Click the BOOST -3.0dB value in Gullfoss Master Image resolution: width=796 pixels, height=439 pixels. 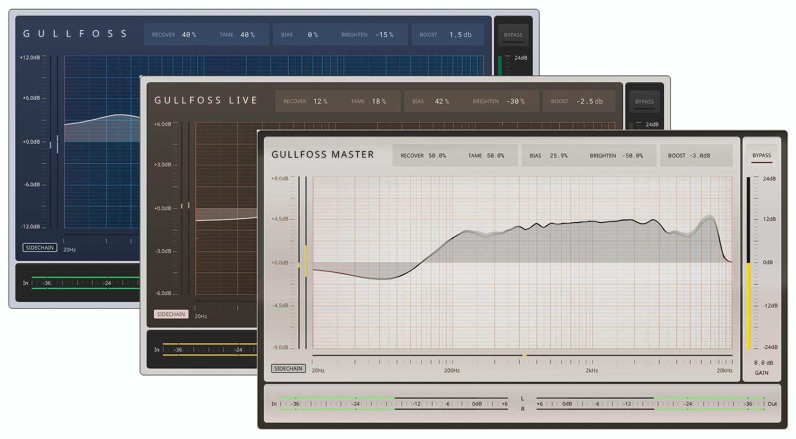click(699, 155)
